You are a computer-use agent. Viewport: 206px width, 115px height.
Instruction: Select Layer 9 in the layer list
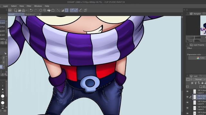pyautogui.click(x=199, y=103)
